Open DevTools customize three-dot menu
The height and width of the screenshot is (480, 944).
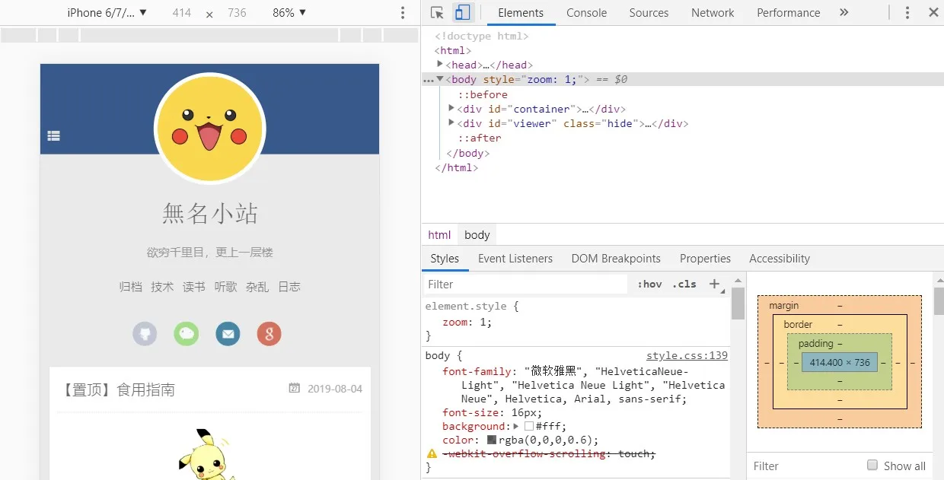(x=907, y=13)
